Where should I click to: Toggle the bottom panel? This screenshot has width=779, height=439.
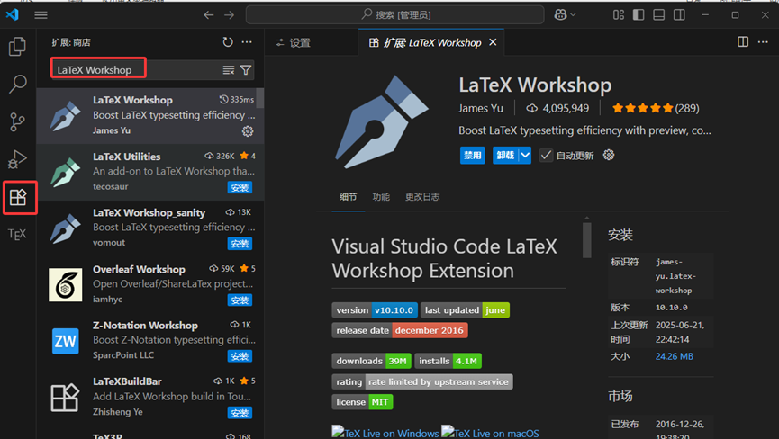(x=658, y=15)
